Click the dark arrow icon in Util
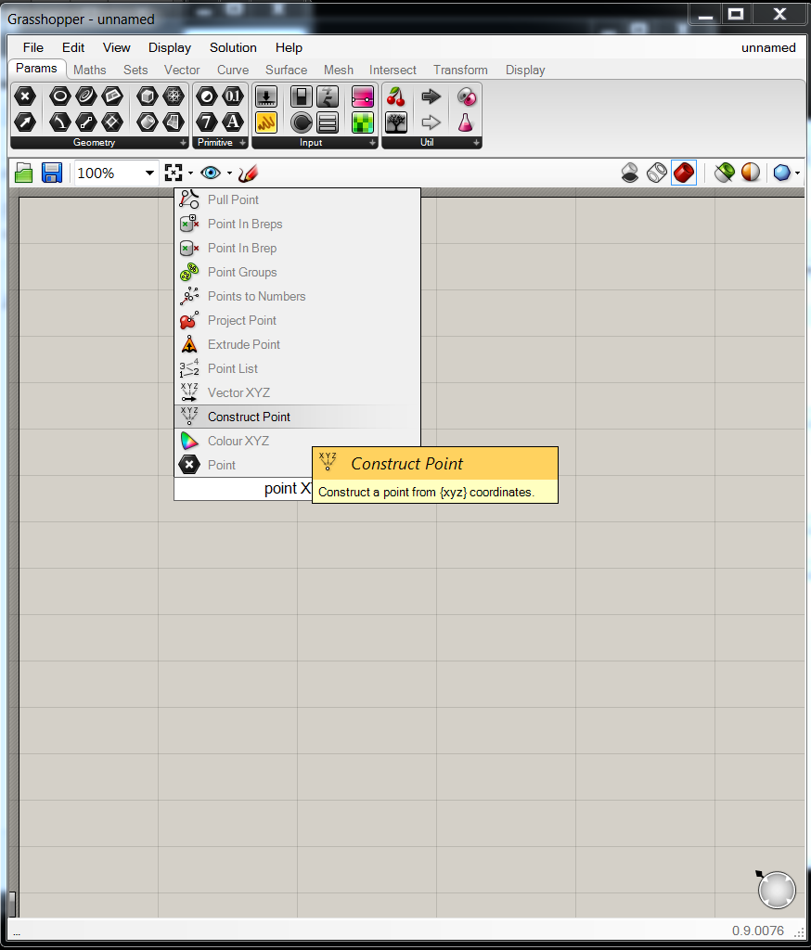This screenshot has width=811, height=950. (x=431, y=96)
